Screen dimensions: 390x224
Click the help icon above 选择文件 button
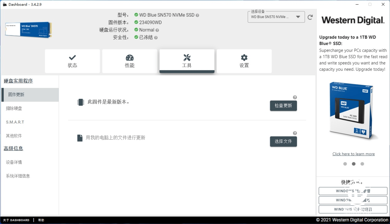pos(295,133)
